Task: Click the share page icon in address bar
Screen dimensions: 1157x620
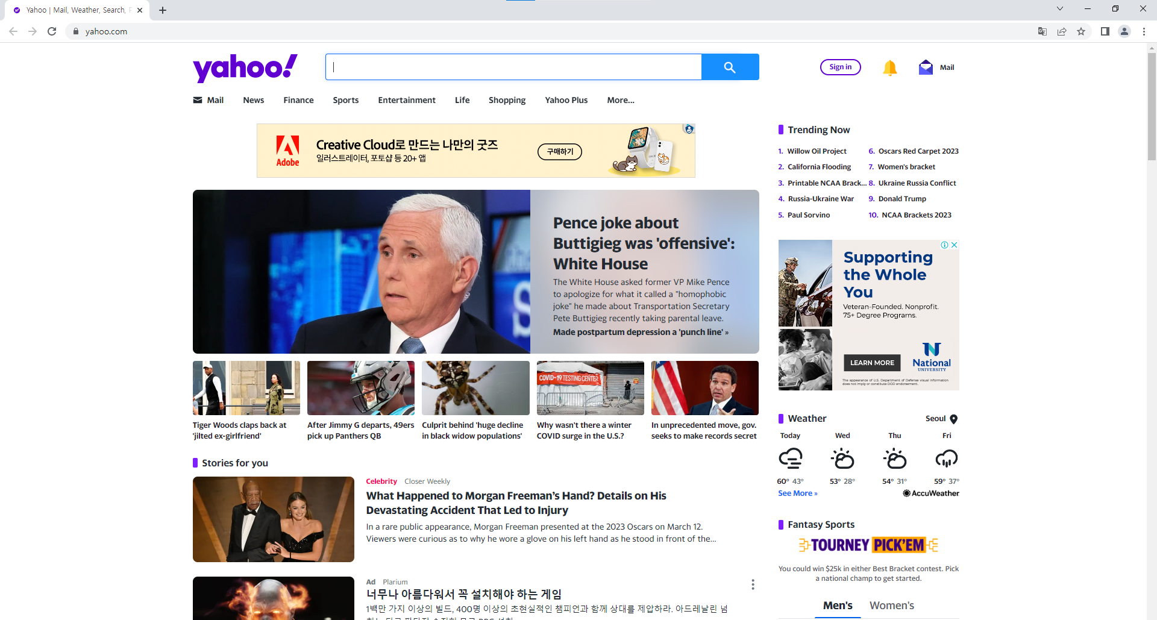Action: click(1062, 31)
